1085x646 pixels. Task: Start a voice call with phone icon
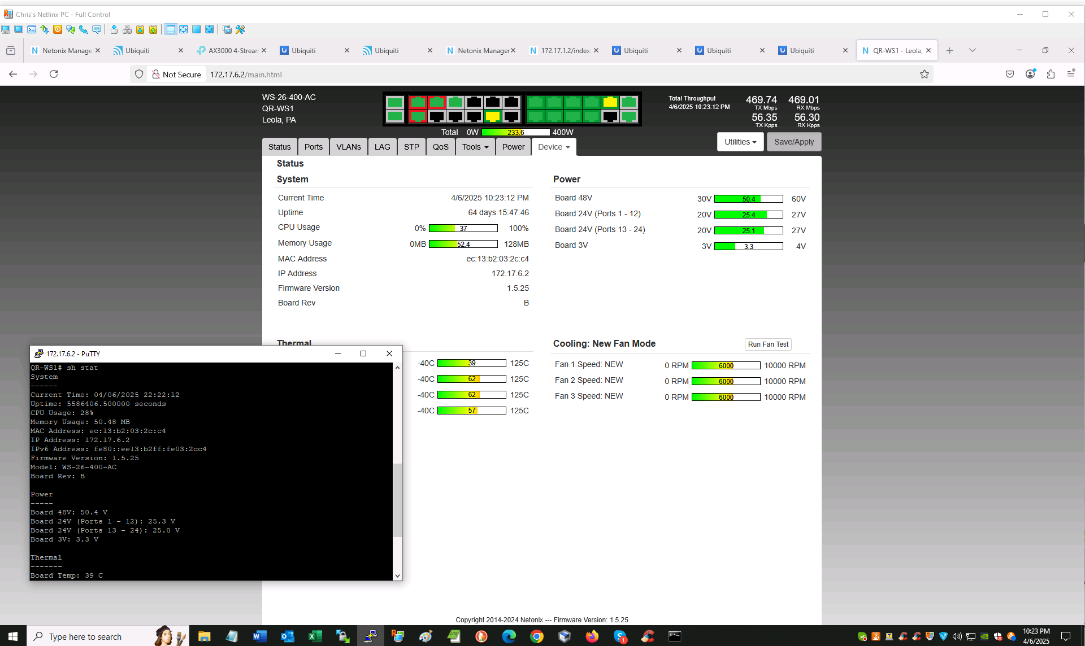(84, 29)
